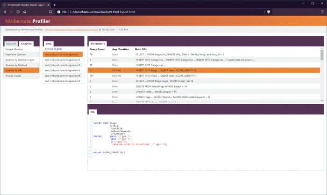Screen dimensions: 327x195
Task: Open the browser hamburger menu
Action: coord(322,12)
